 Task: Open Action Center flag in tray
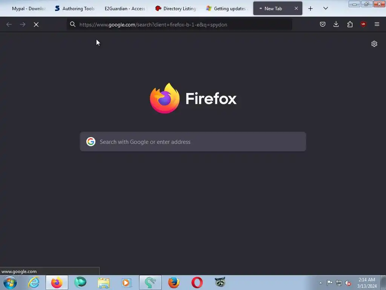point(329,283)
